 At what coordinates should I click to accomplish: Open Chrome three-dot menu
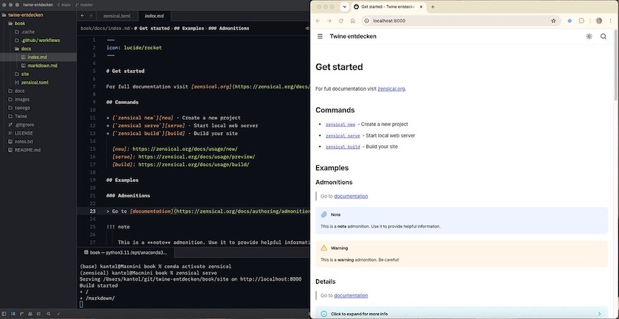(611, 21)
